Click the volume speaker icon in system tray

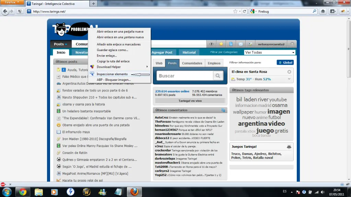point(323,192)
